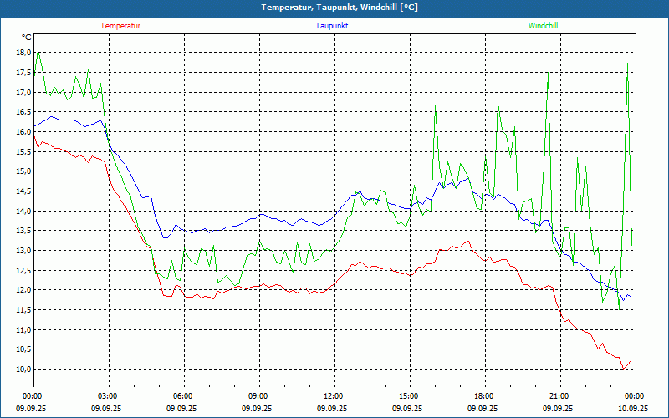Click the 14,0 y-axis value
This screenshot has width=669, height=418.
pos(24,212)
